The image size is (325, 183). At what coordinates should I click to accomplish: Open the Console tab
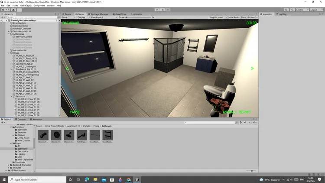(20, 119)
